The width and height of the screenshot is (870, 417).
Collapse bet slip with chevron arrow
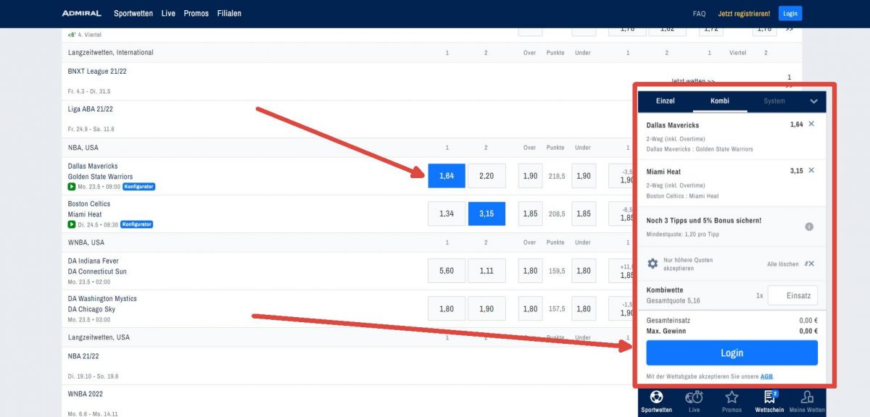pyautogui.click(x=814, y=101)
